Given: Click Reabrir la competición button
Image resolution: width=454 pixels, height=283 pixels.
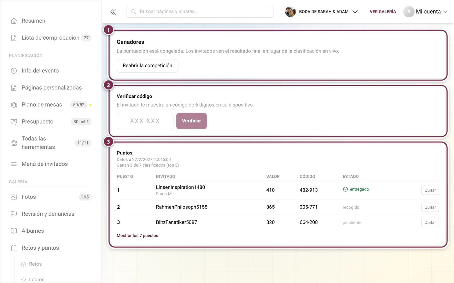Looking at the screenshot, I should coord(148,66).
